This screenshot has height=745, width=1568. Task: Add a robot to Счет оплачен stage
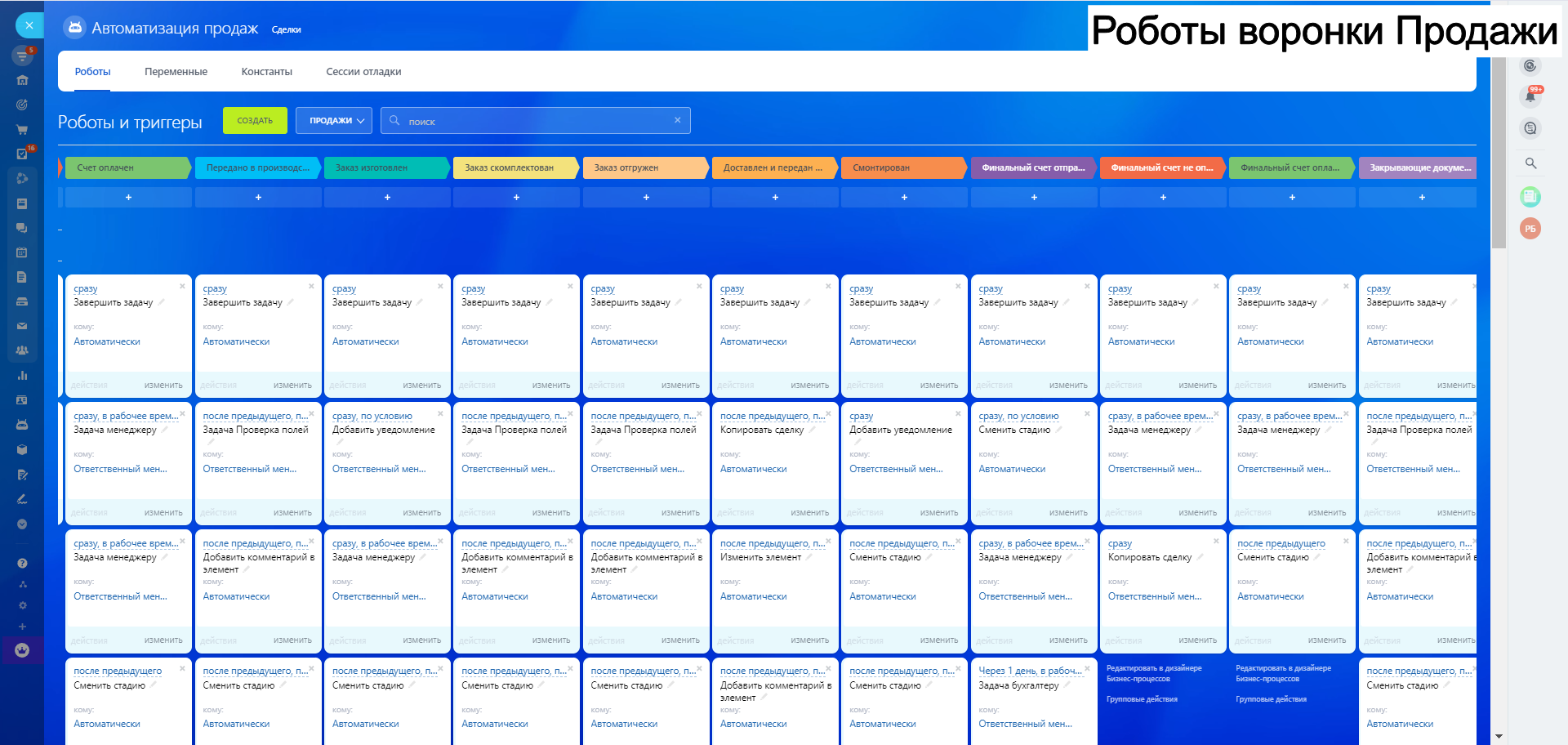pyautogui.click(x=128, y=197)
